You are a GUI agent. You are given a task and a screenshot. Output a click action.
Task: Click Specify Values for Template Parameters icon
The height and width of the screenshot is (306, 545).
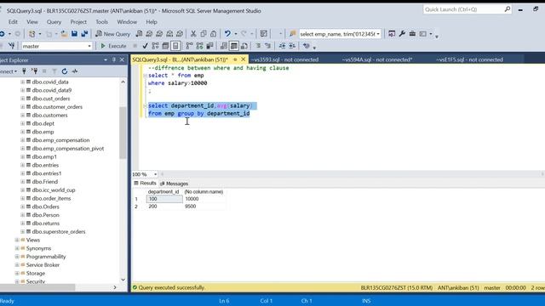click(307, 46)
